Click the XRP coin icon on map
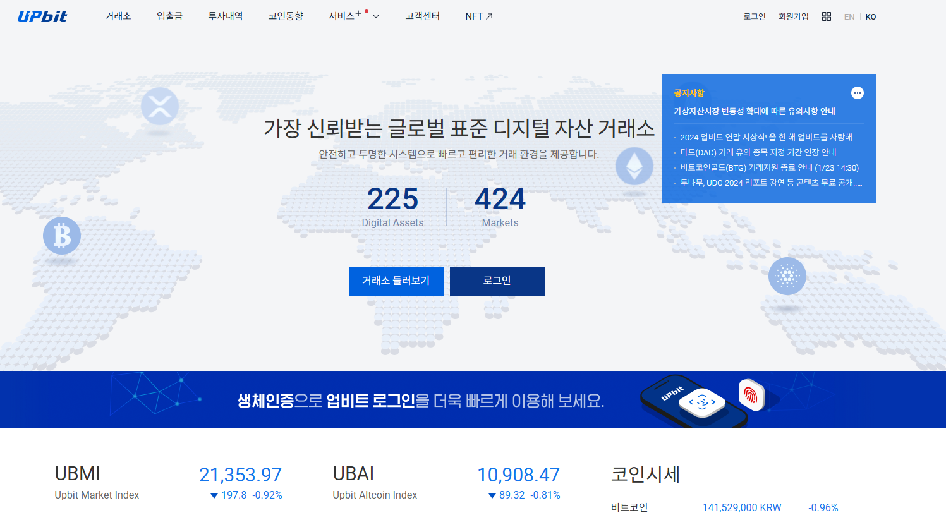Screen dimensions: 946x520 (160, 106)
